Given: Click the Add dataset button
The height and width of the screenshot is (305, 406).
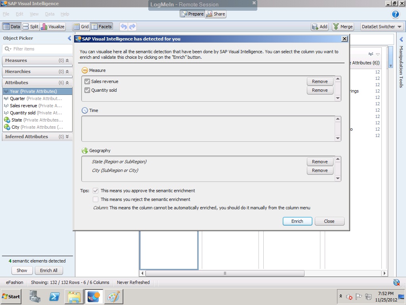Looking at the screenshot, I should [320, 27].
